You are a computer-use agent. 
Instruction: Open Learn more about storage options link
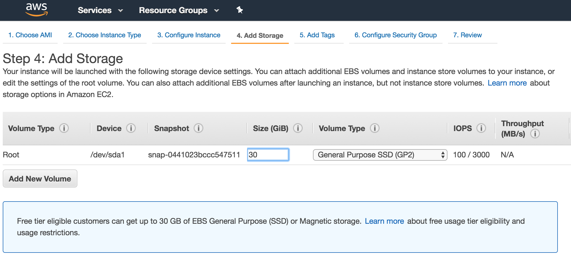click(507, 83)
